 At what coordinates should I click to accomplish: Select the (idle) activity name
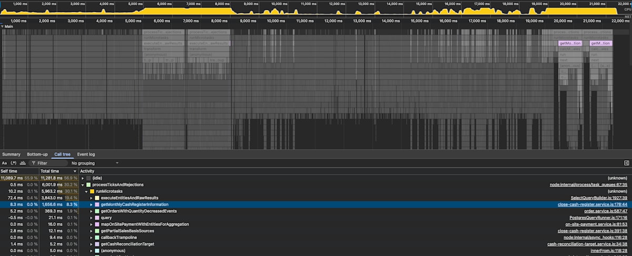tap(97, 178)
